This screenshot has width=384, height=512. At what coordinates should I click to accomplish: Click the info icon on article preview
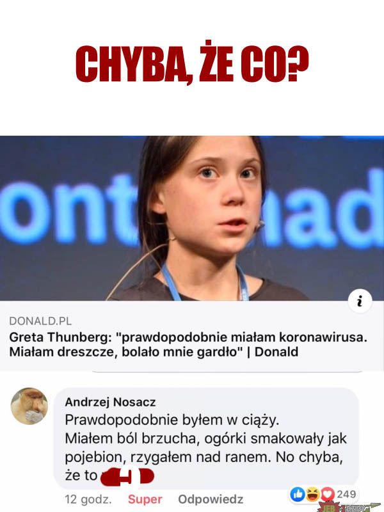360,301
